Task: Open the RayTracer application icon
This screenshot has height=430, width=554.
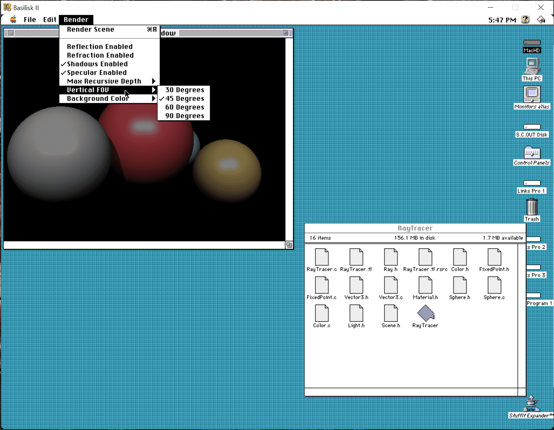Action: 425,313
